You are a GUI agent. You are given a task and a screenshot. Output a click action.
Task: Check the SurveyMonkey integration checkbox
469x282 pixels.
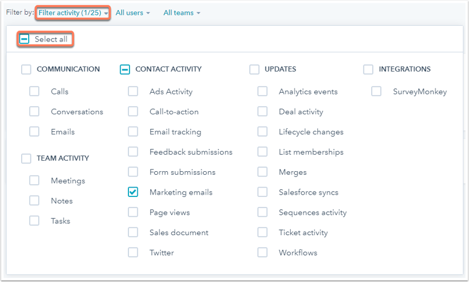376,91
